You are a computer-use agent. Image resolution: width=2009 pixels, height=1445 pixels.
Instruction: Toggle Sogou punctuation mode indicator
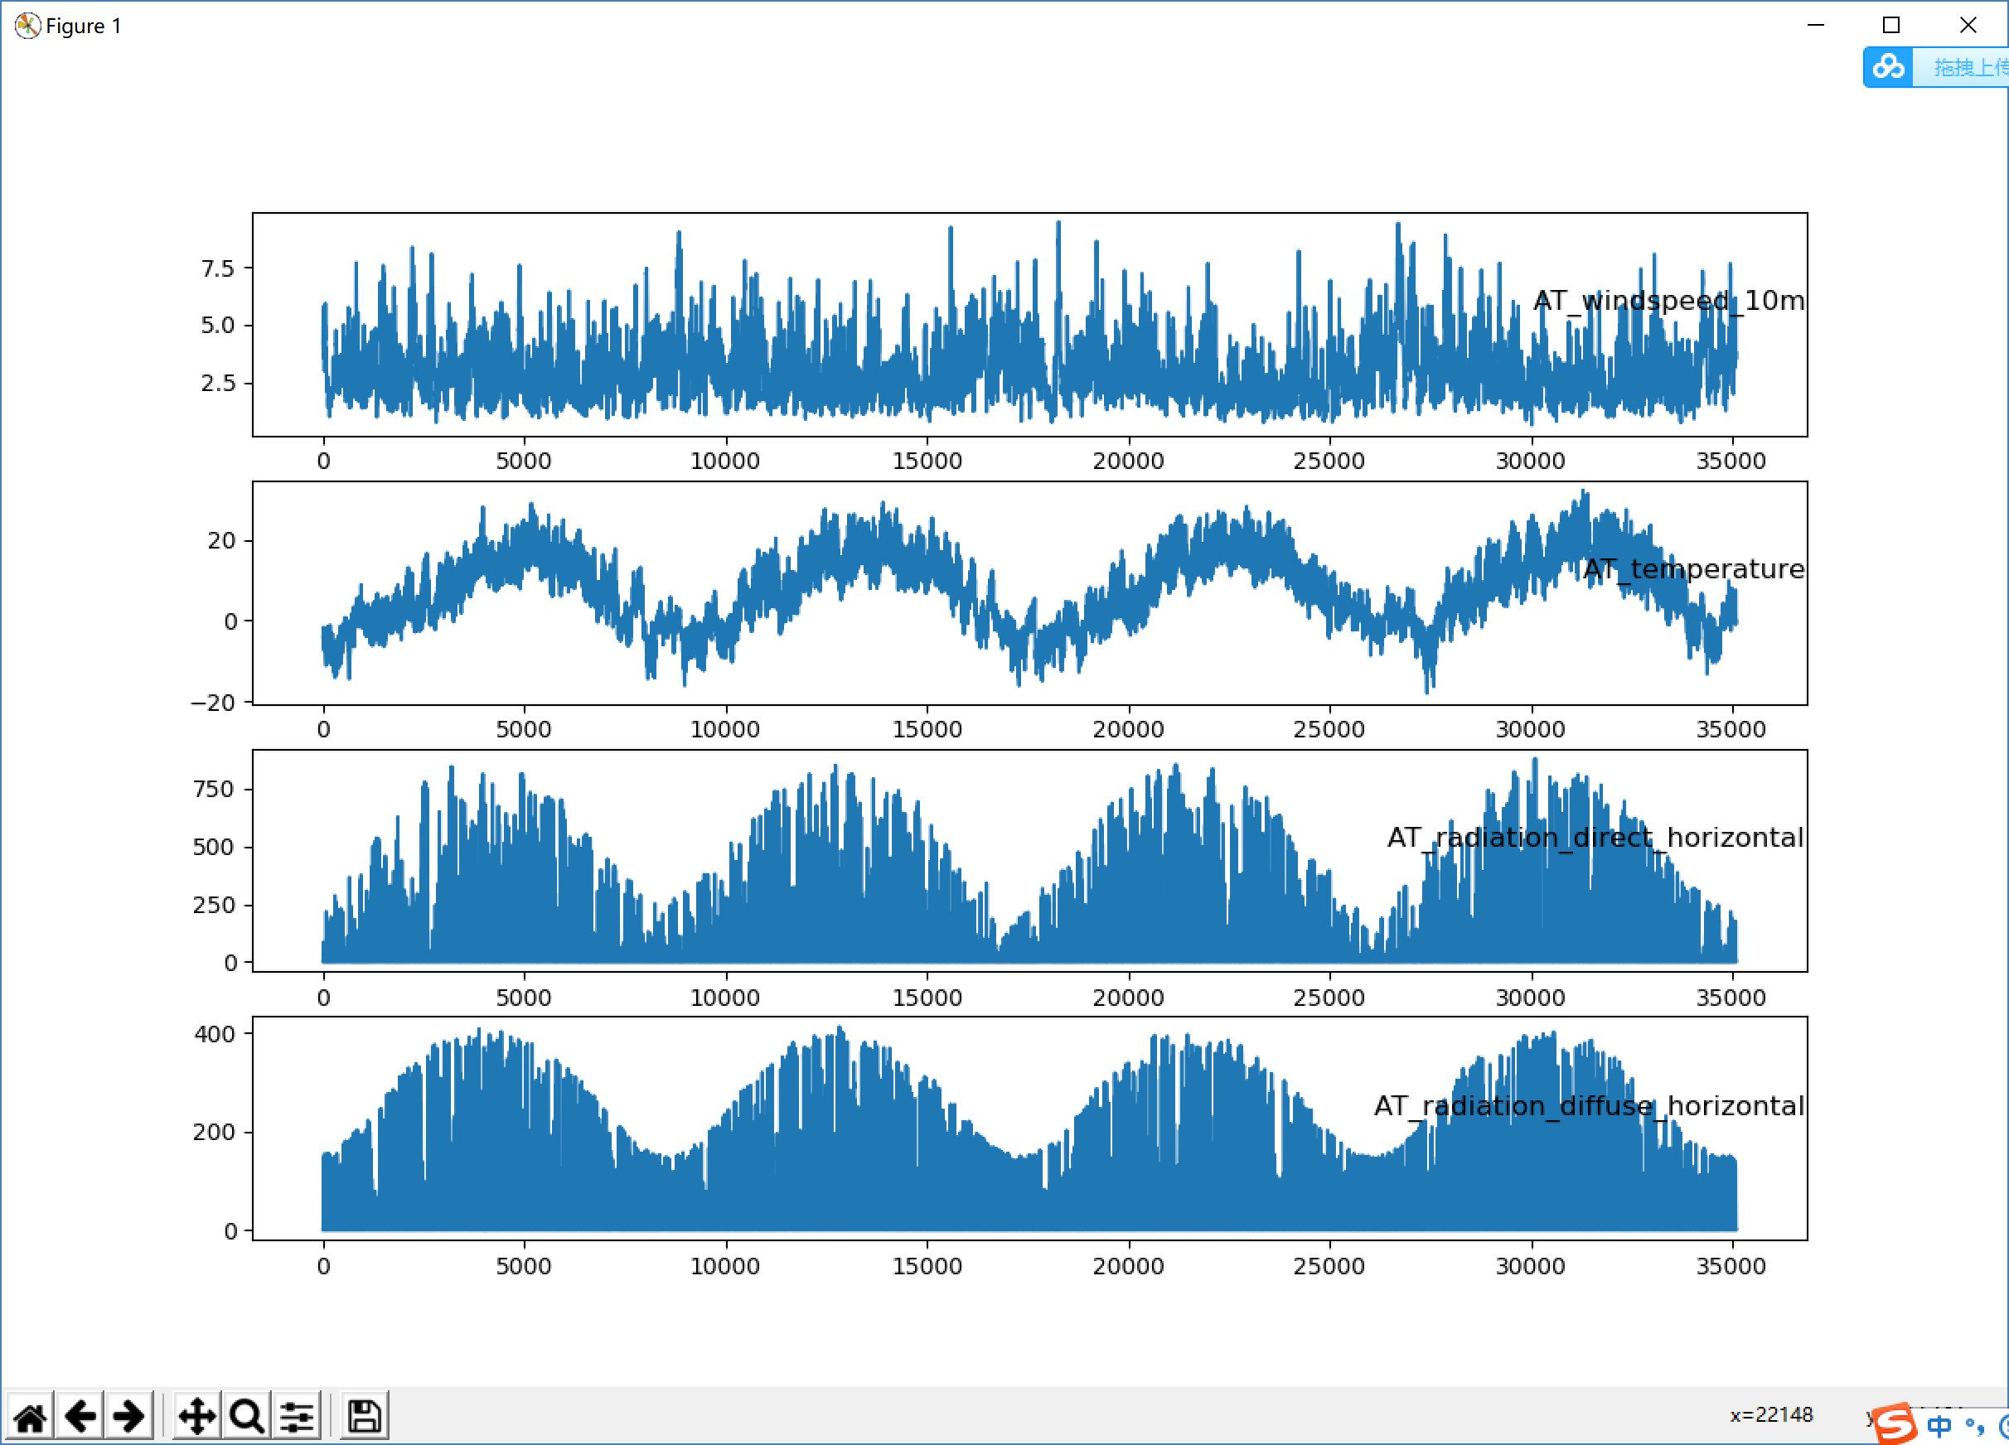pos(1974,1427)
